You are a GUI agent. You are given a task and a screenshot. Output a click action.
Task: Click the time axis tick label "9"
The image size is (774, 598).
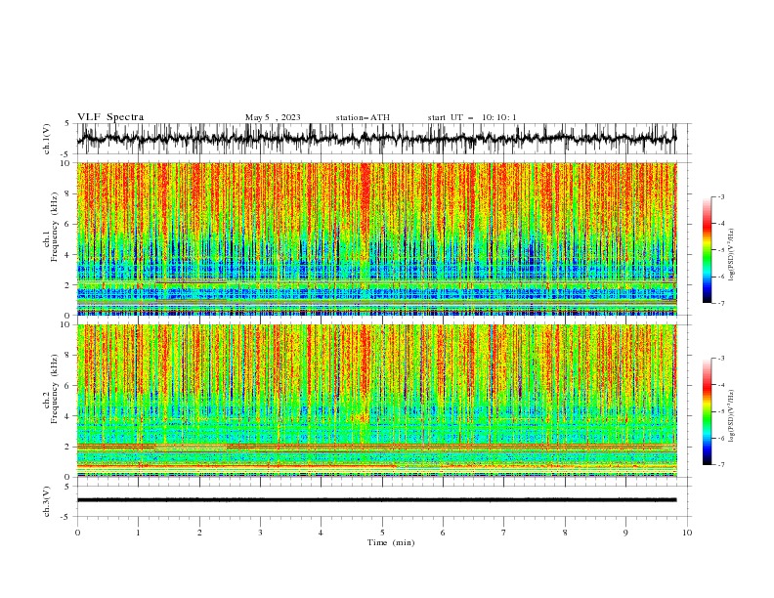[x=625, y=533]
